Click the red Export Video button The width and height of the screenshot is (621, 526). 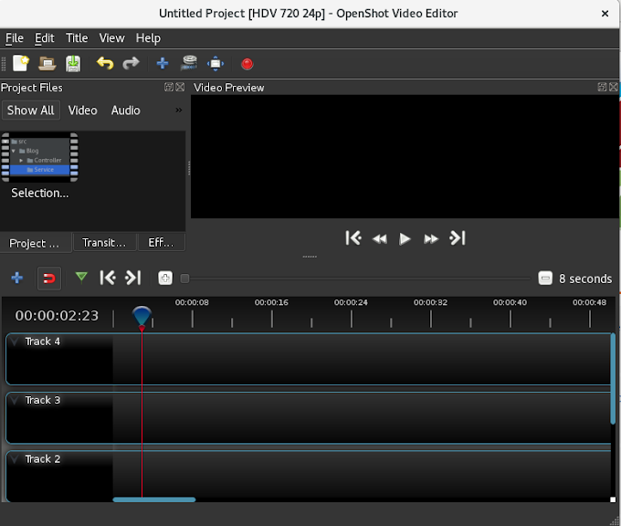[247, 64]
